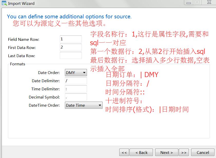216x158 pixels.
Task: Cancel the Import Wizard
Action: coord(203,152)
